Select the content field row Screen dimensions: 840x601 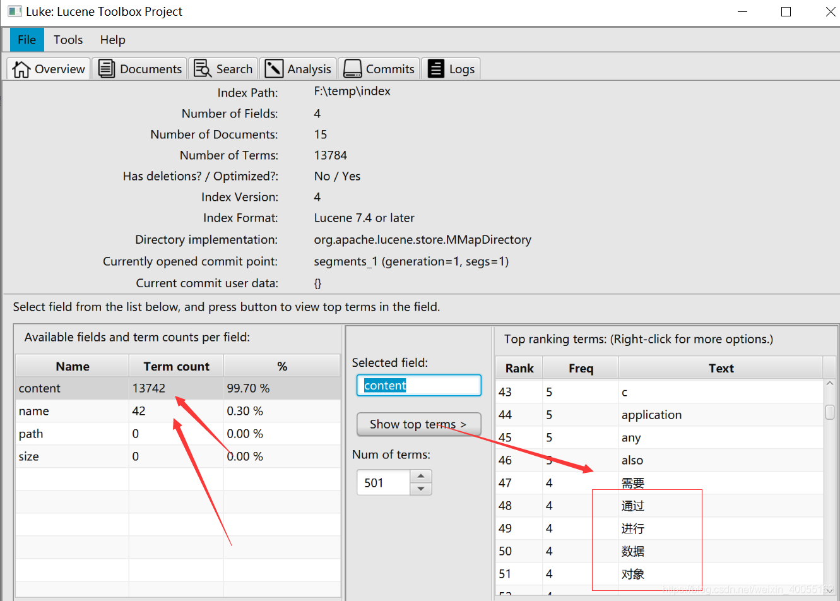click(178, 388)
